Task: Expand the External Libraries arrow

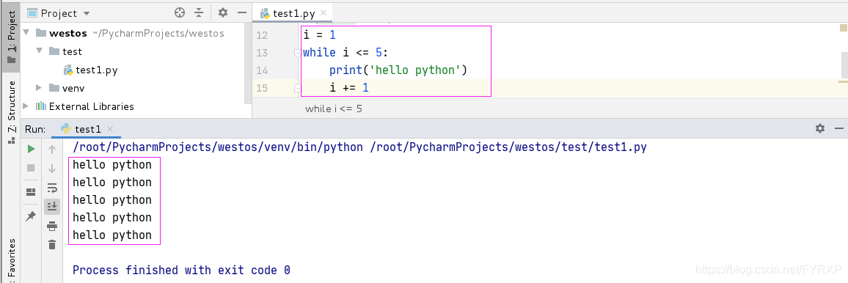Action: (26, 106)
